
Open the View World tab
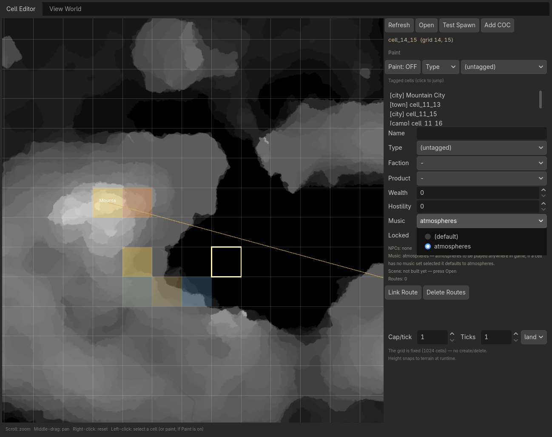[65, 9]
